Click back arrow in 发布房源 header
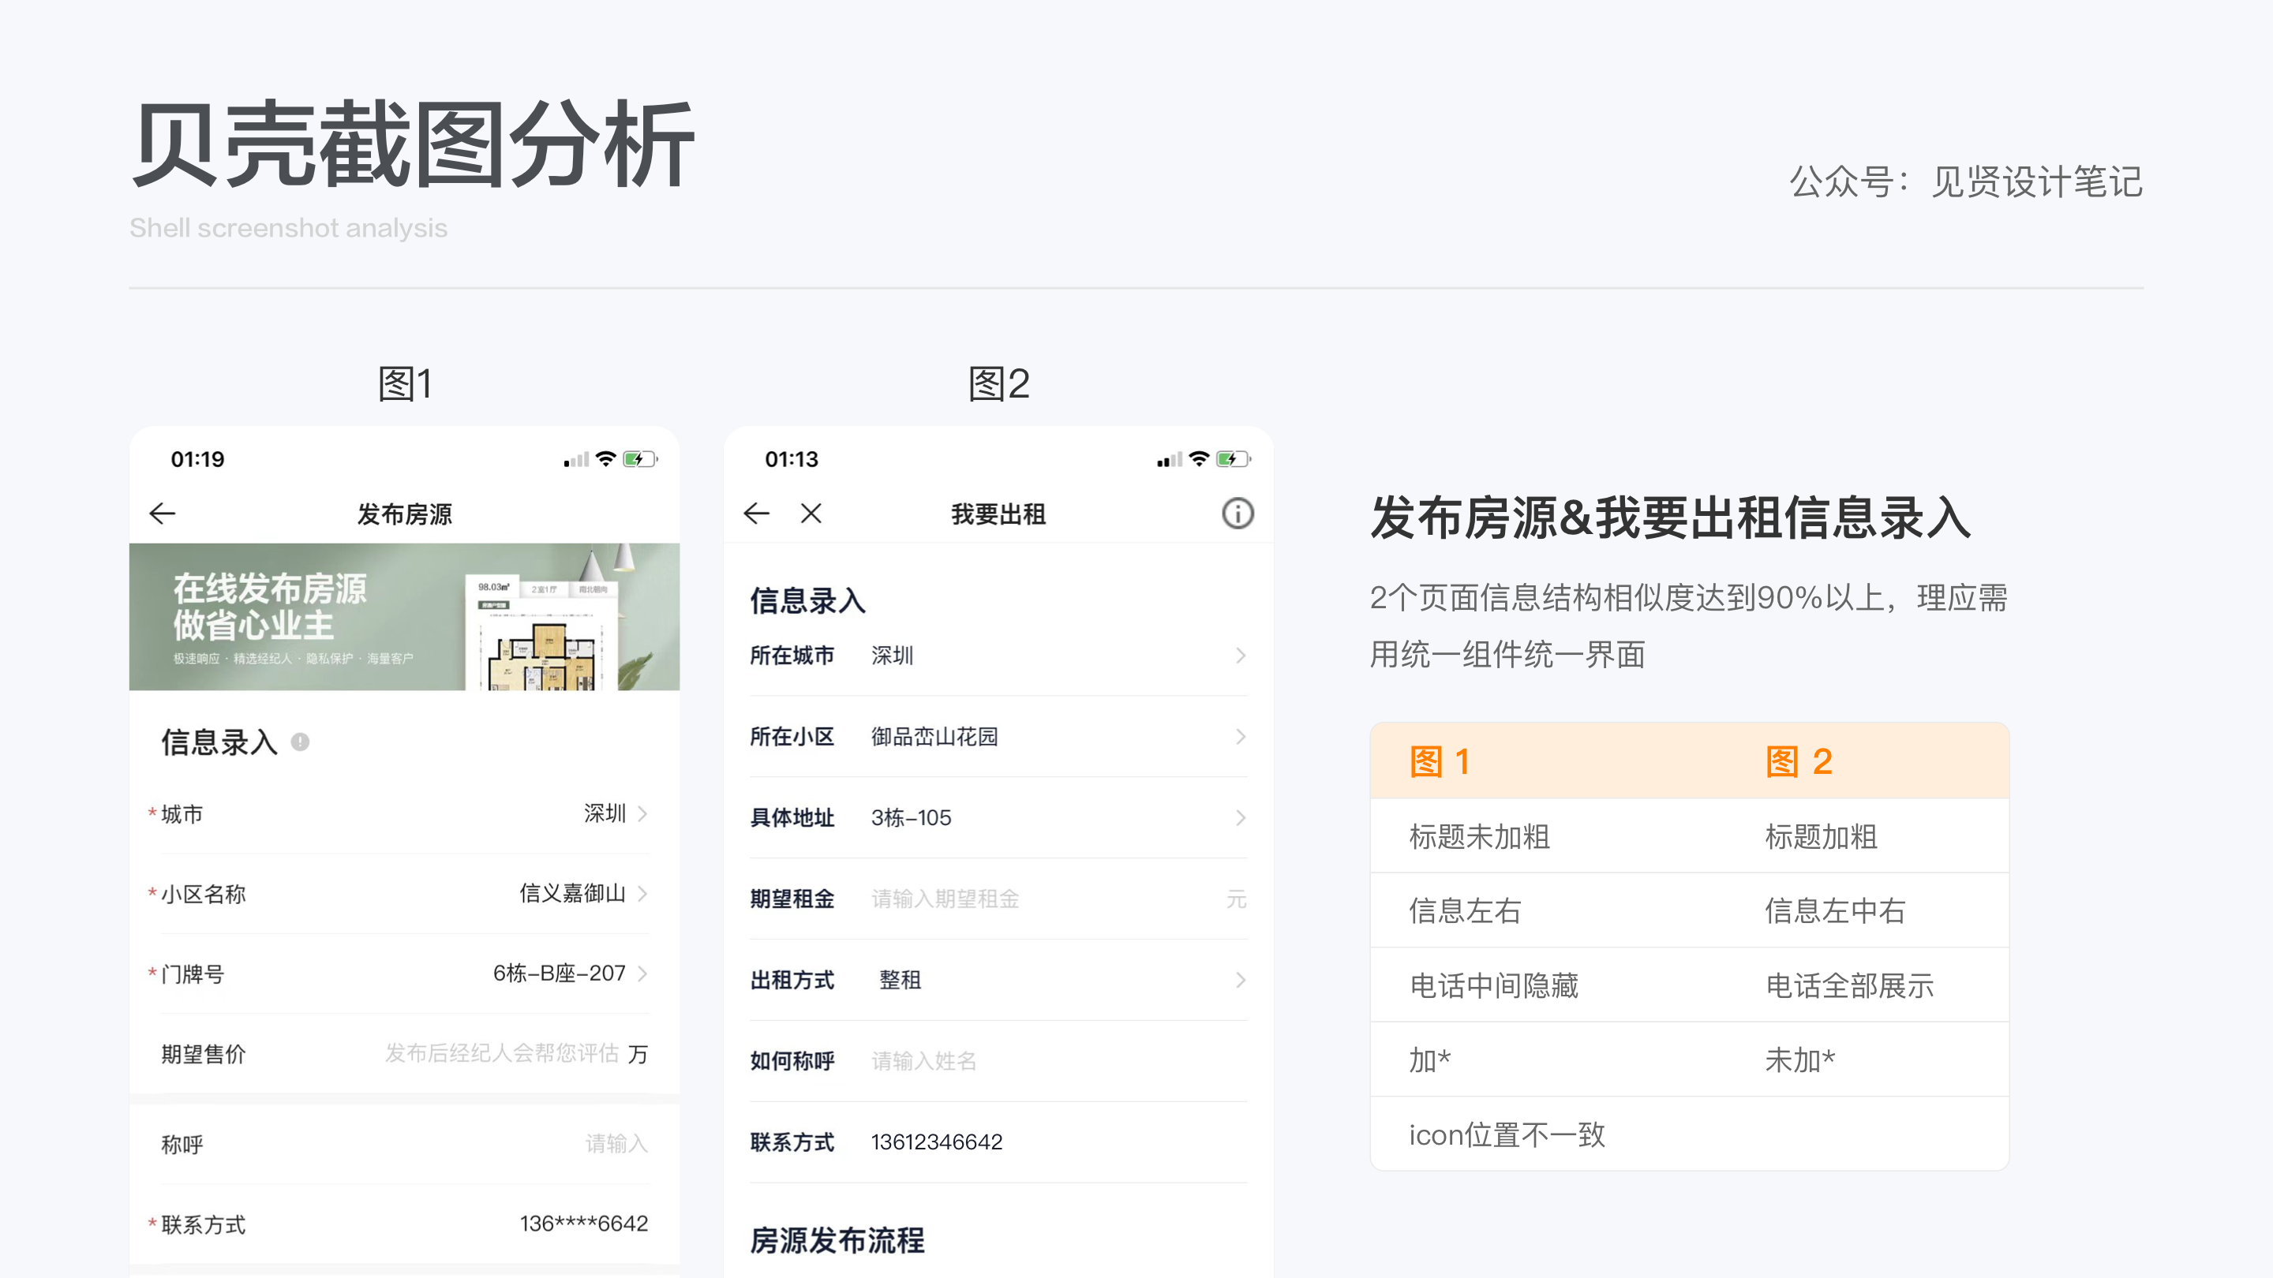 163,514
